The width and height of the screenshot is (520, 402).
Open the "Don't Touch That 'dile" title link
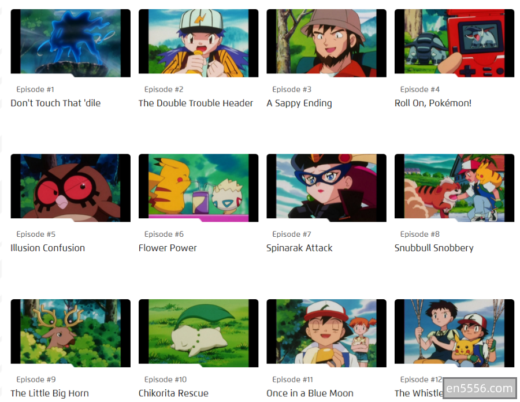55,103
